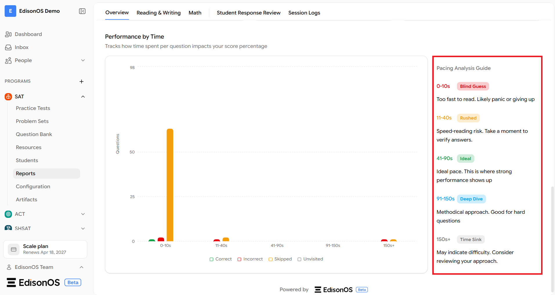Toggle the Incorrect legend series
The height and width of the screenshot is (295, 555).
pos(250,259)
